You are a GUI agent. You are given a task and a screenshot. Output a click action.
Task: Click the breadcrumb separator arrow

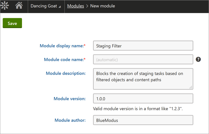click(87, 6)
